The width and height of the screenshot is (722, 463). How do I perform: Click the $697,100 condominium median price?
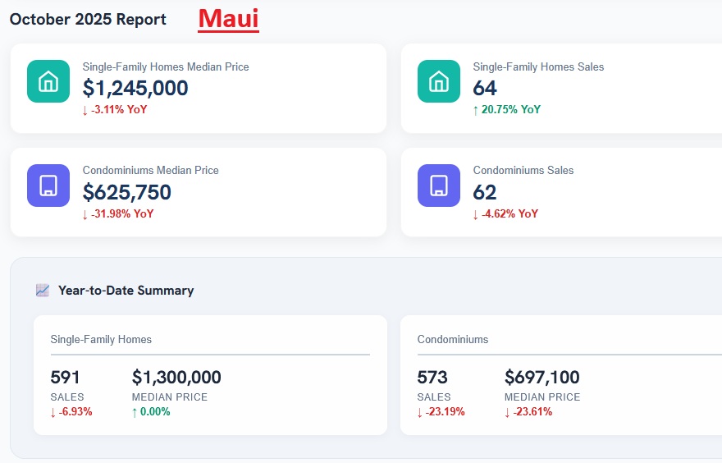pos(541,378)
